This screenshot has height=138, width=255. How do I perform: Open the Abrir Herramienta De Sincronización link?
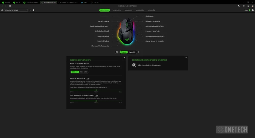click(x=150, y=65)
